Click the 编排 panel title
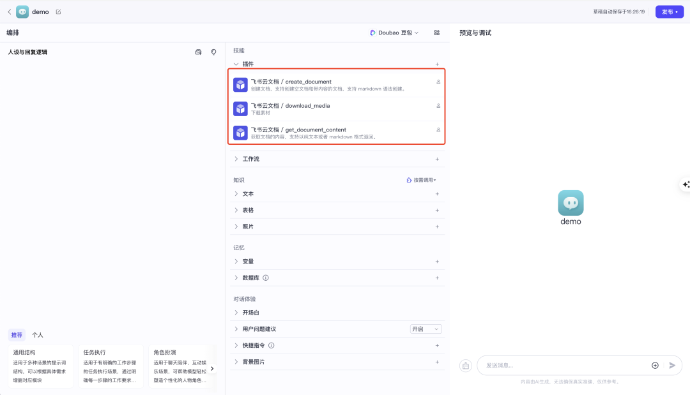The image size is (690, 395). 13,33
